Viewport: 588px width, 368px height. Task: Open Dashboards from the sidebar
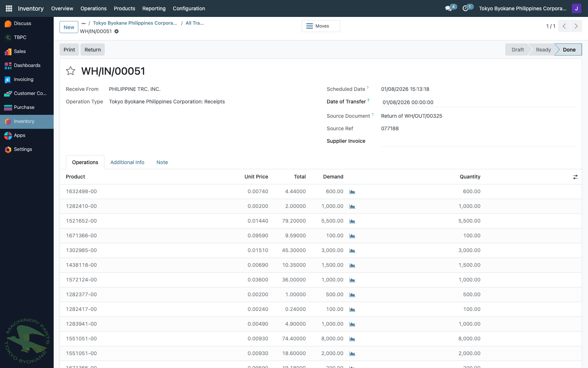(x=27, y=66)
